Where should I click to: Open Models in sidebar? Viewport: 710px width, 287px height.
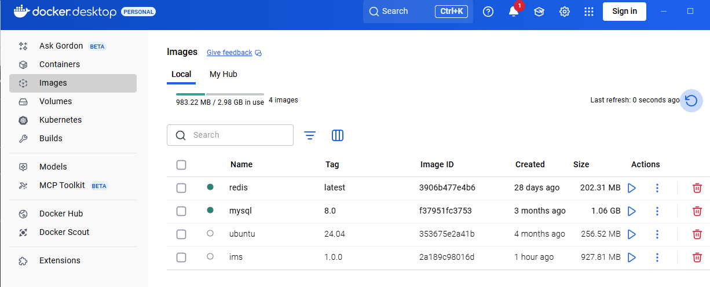pyautogui.click(x=73, y=167)
